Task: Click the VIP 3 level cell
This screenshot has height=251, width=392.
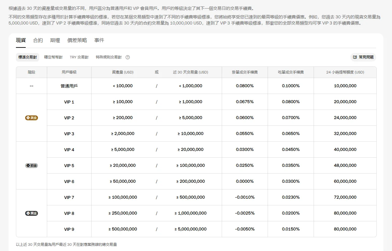Action: pos(69,134)
